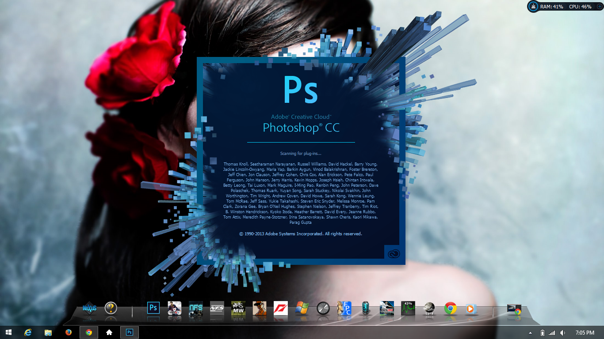Open the teal NFS game icon in dock
This screenshot has width=604, height=339.
pyautogui.click(x=196, y=308)
